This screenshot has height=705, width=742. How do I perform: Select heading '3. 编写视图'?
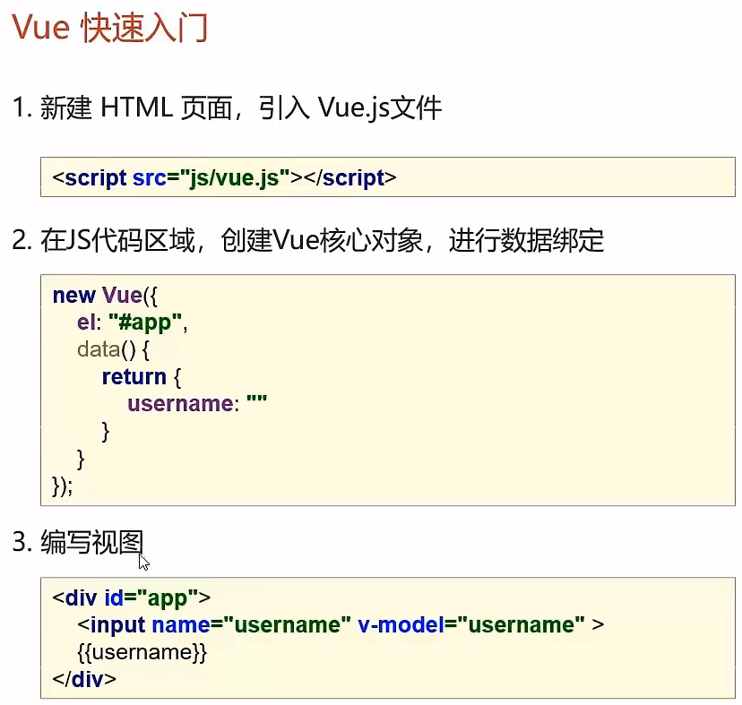78,542
